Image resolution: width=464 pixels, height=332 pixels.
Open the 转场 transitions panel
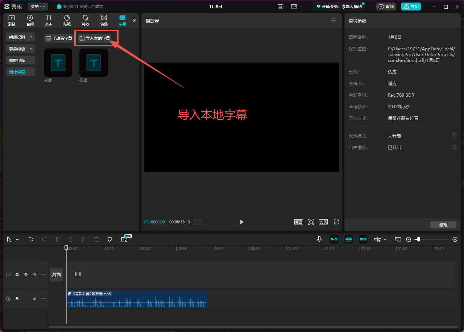point(104,20)
